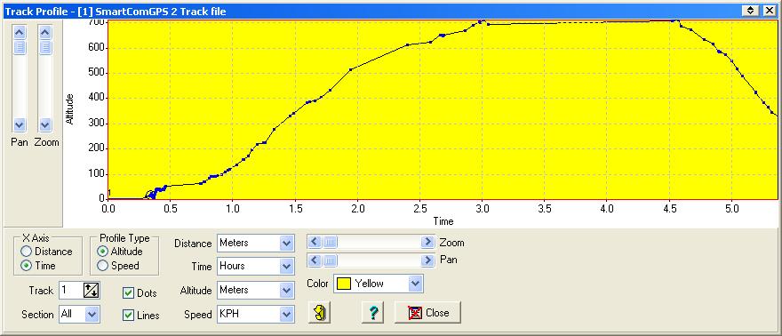Viewport: 782px width, 336px height.
Task: Open help with the question mark icon
Action: tap(373, 313)
